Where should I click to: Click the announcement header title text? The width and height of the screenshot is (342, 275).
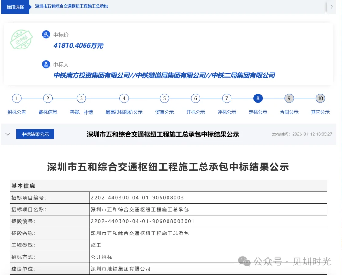[163, 134]
